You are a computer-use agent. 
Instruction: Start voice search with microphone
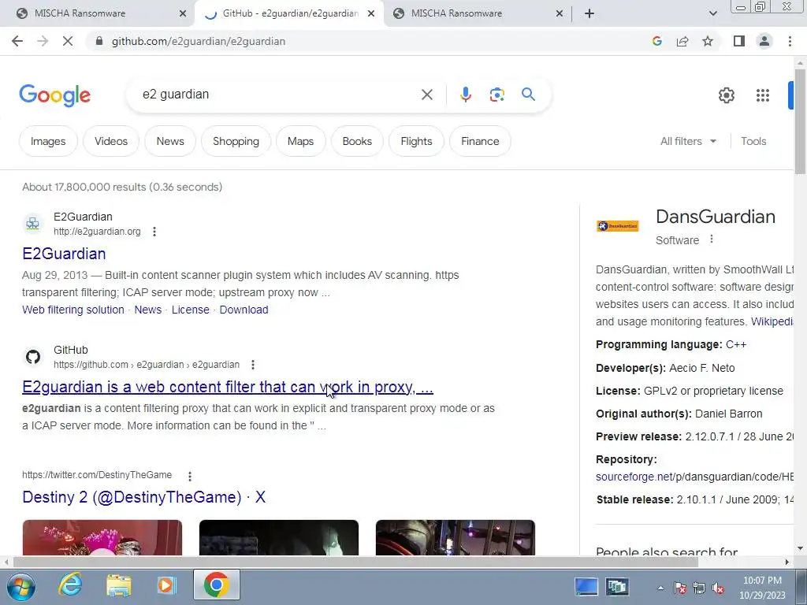point(465,95)
